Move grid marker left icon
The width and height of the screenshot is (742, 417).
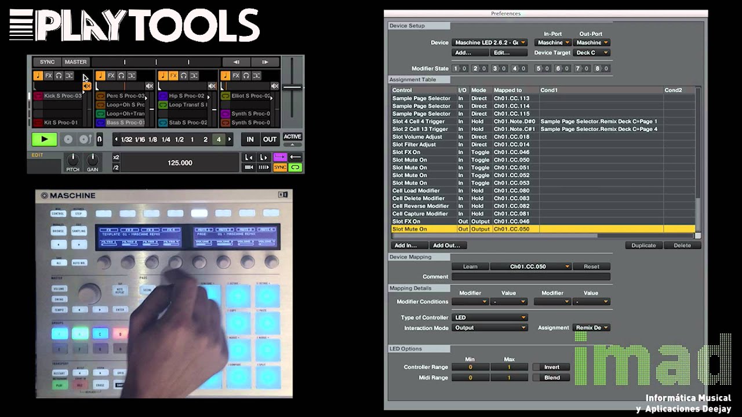248,158
